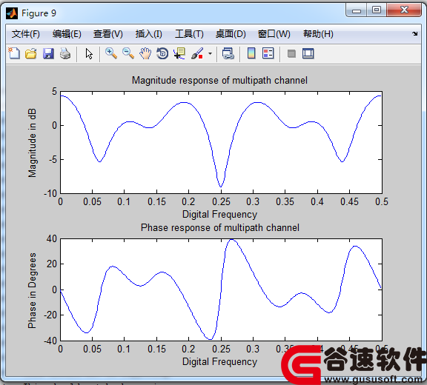Maximize the Figure 9 window
Image resolution: width=427 pixels, height=385 pixels.
click(x=377, y=10)
